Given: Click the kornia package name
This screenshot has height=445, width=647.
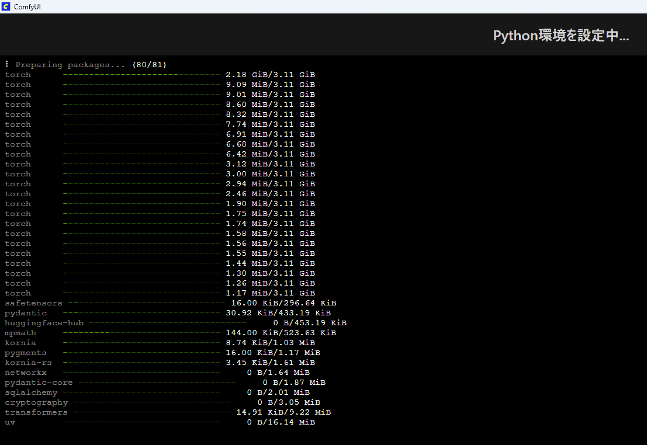Looking at the screenshot, I should [x=20, y=343].
